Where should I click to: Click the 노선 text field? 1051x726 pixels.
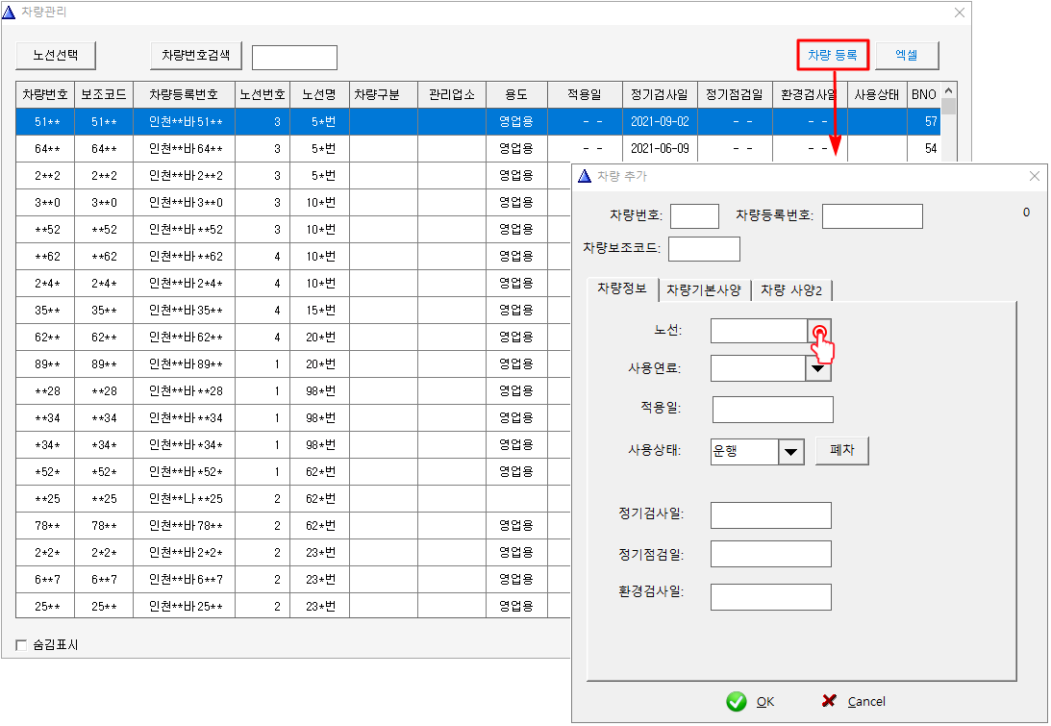(759, 331)
